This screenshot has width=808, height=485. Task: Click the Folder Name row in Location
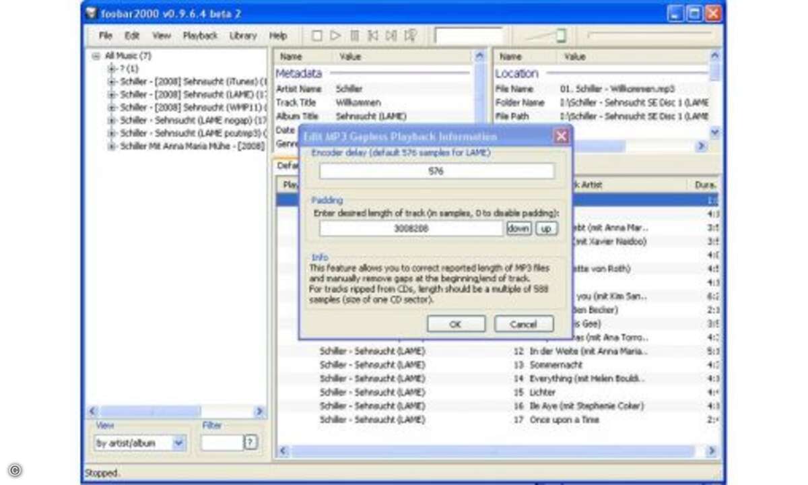click(x=601, y=102)
